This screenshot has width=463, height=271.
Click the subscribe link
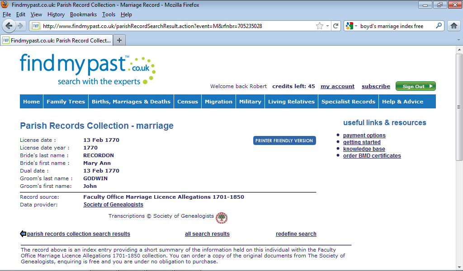click(376, 86)
